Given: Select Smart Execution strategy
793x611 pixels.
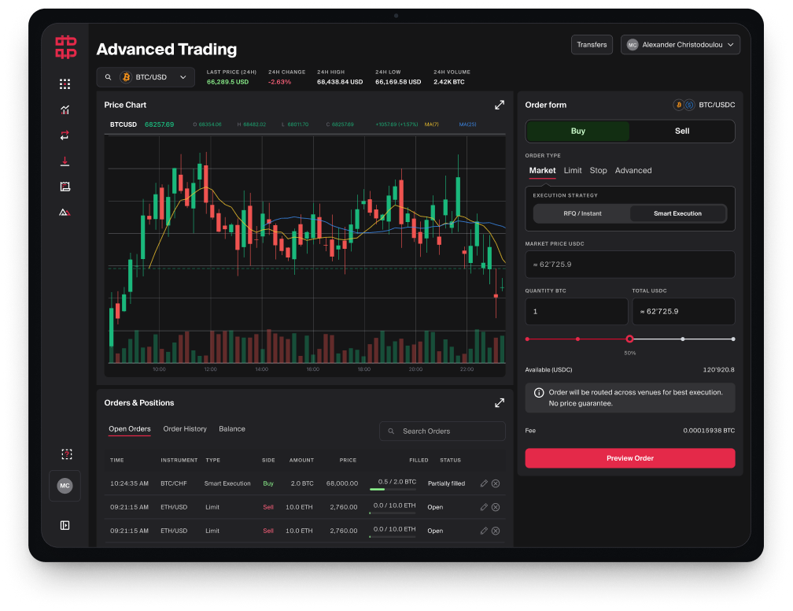Looking at the screenshot, I should tap(677, 213).
